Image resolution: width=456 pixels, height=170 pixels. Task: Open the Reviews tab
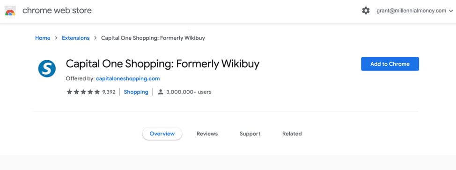click(207, 134)
